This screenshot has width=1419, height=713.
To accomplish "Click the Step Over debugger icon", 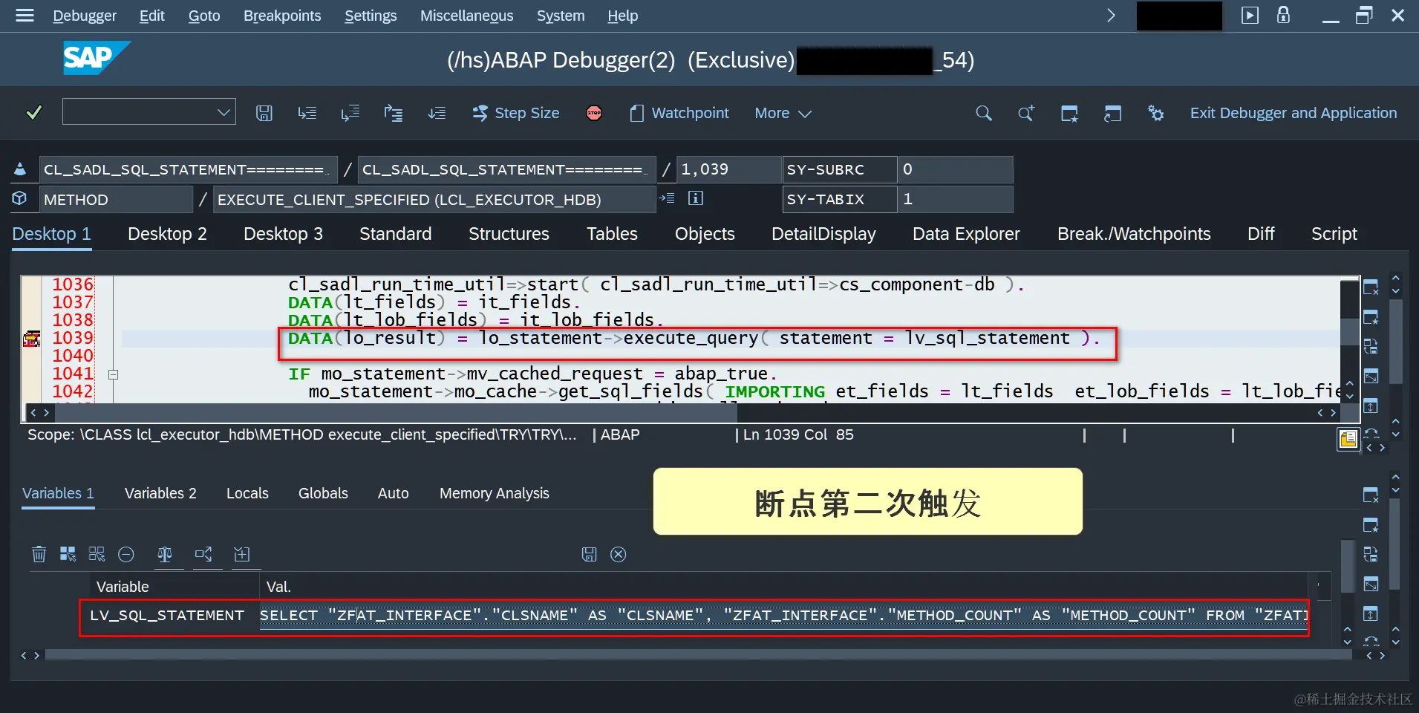I will click(x=350, y=113).
